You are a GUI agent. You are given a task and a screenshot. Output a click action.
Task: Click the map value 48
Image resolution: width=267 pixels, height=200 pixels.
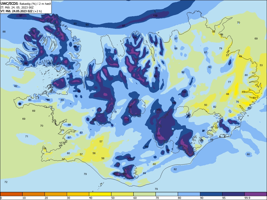[x=227, y=94]
